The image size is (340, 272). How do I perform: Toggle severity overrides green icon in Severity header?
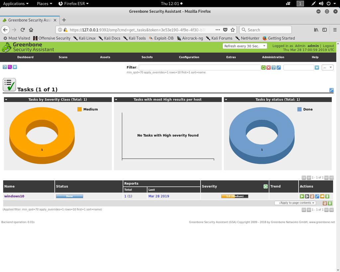coord(265,186)
